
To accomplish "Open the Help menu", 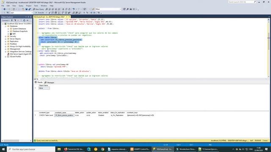I will pyautogui.click(x=52, y=5).
